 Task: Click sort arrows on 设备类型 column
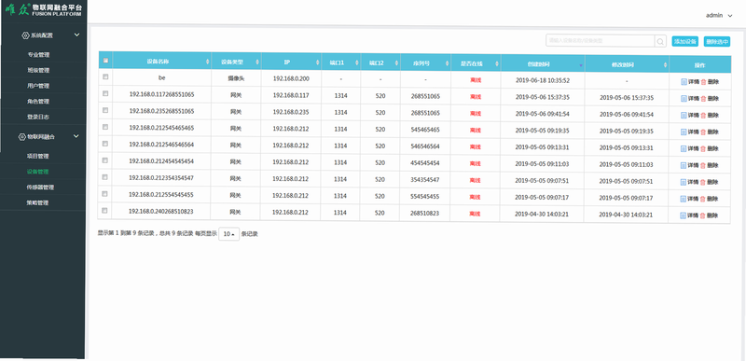tap(257, 62)
